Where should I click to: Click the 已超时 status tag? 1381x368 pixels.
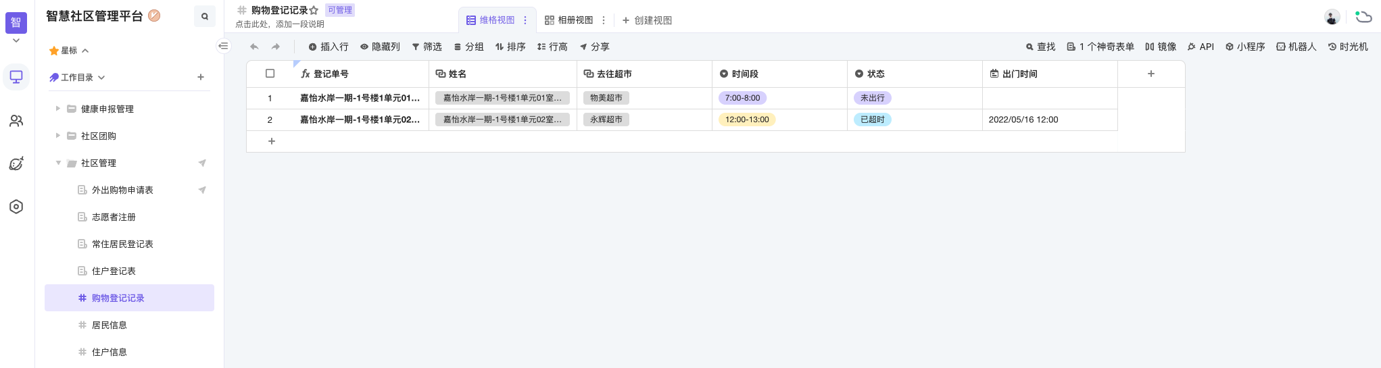872,120
